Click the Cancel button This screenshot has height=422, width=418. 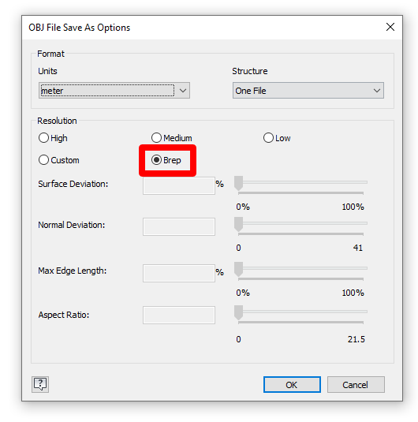click(356, 385)
